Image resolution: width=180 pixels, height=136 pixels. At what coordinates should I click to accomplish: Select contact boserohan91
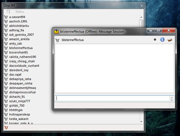pos(18,52)
